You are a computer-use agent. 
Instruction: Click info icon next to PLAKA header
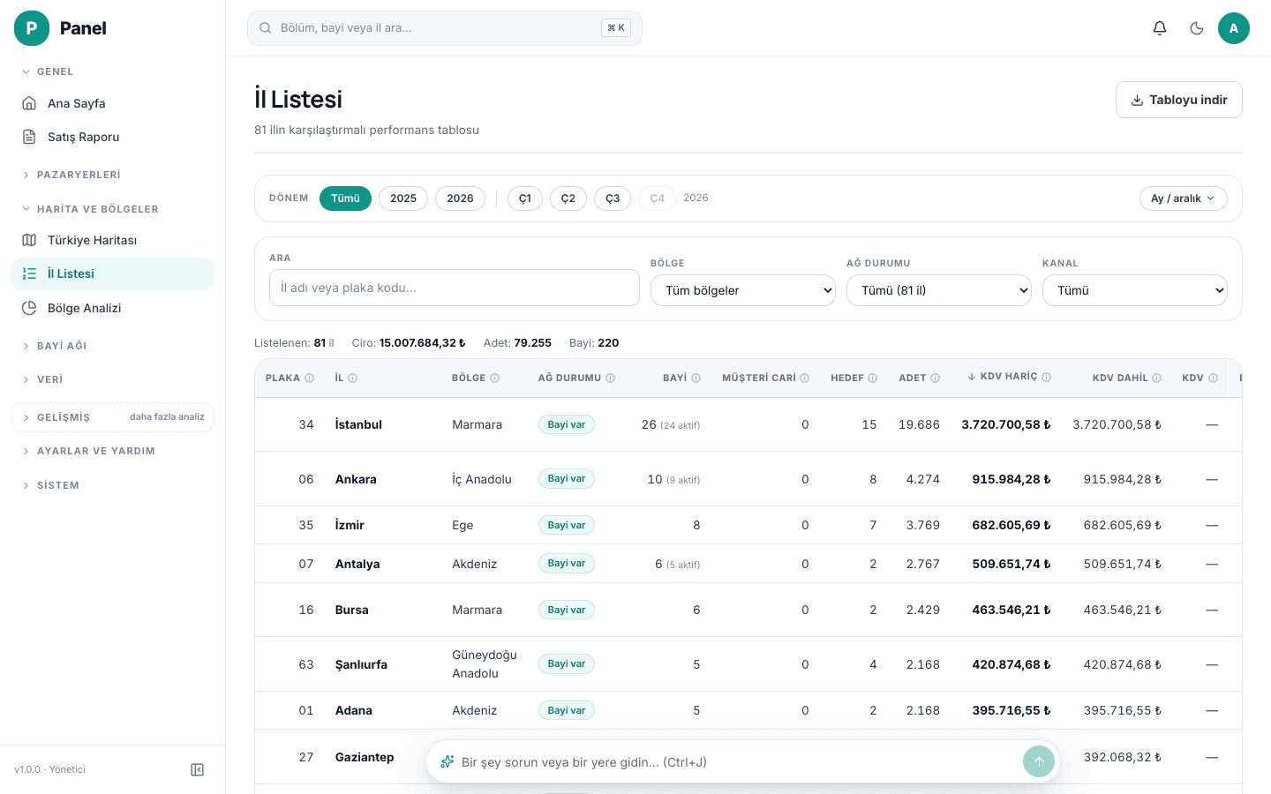[x=309, y=378]
